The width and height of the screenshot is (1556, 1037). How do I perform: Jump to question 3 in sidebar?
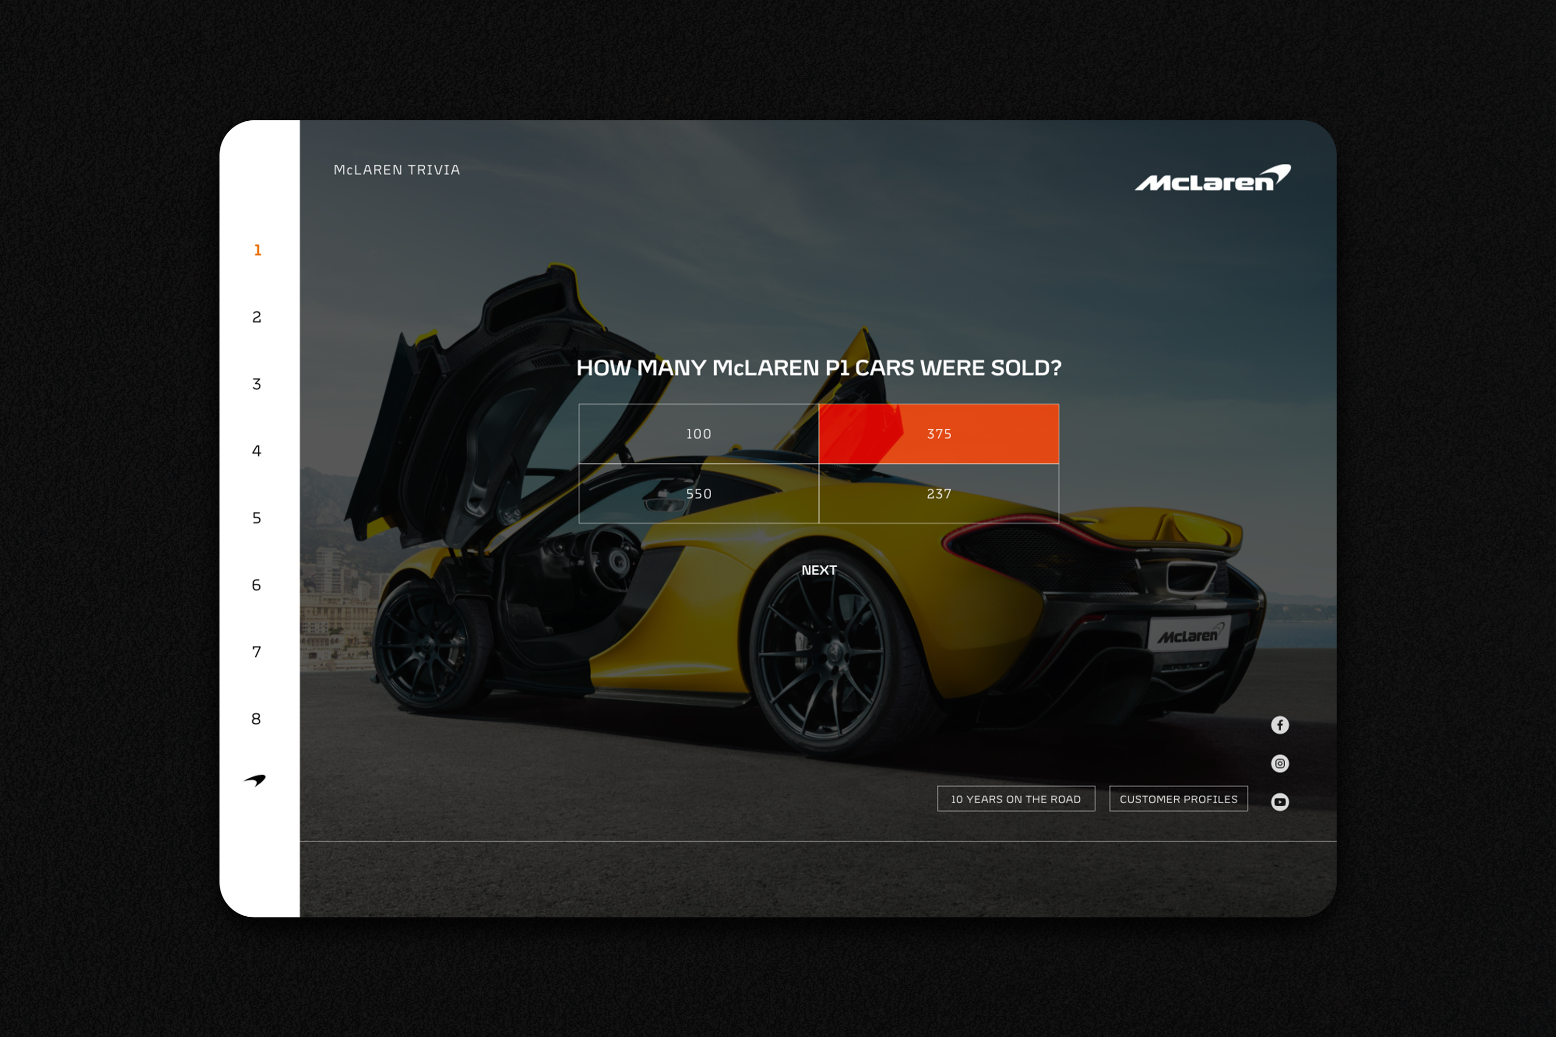[x=257, y=384]
